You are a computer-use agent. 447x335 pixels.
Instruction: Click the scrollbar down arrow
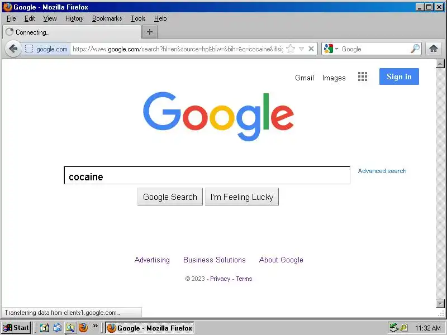pyautogui.click(x=440, y=304)
